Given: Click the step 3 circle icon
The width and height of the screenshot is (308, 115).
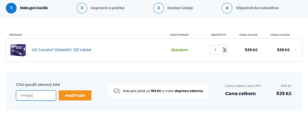Looking at the screenshot, I should 158,8.
